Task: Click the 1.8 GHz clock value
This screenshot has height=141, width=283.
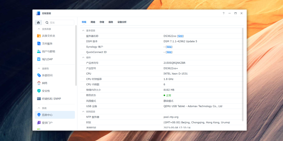Action: point(168,79)
